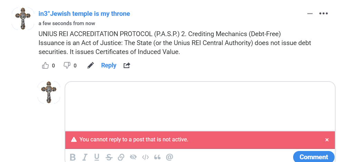Insert a code block in the reply
The height and width of the screenshot is (162, 347).
tap(145, 157)
